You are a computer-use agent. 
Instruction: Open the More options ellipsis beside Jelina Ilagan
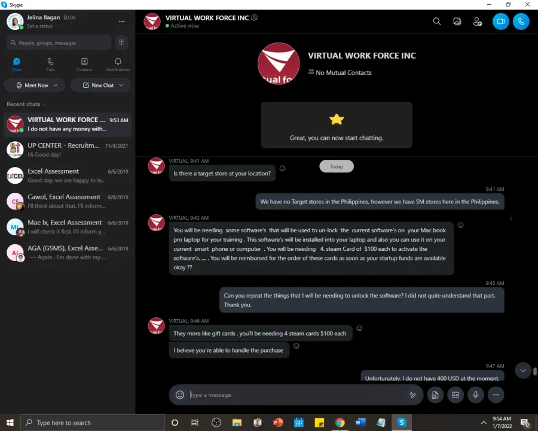coord(122,22)
